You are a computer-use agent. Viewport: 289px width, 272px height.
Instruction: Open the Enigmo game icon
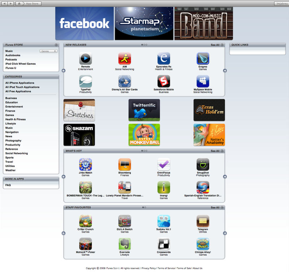[203, 58]
